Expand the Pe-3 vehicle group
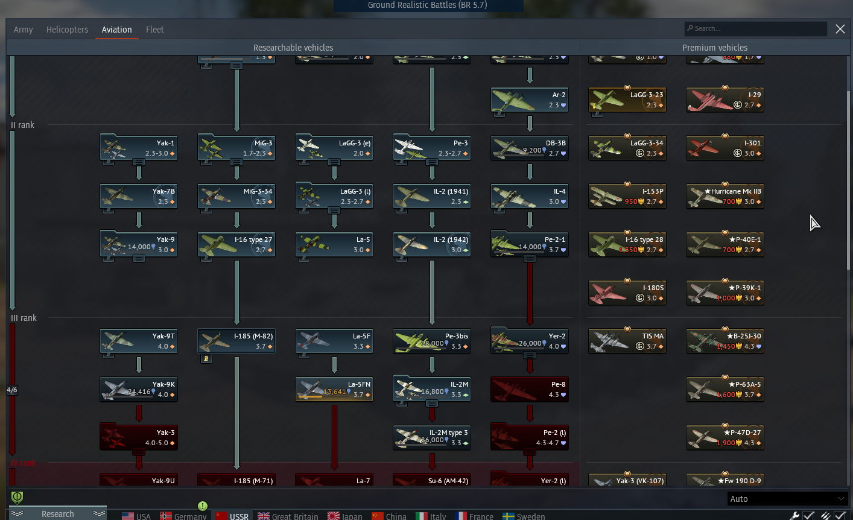This screenshot has height=520, width=853. pyautogui.click(x=432, y=162)
